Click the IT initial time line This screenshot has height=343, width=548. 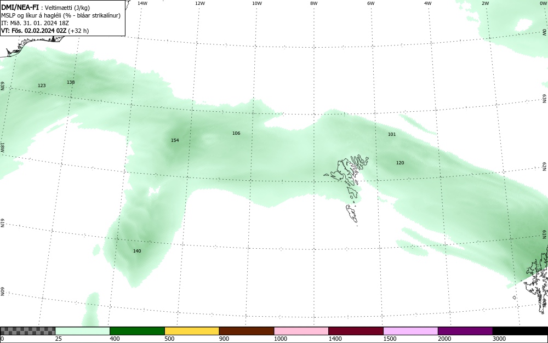pos(35,23)
